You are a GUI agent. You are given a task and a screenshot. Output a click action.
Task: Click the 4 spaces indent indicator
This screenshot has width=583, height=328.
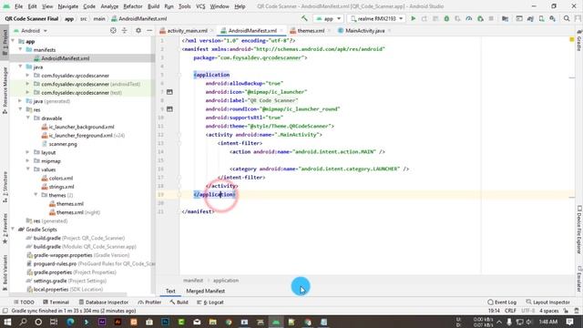548,311
